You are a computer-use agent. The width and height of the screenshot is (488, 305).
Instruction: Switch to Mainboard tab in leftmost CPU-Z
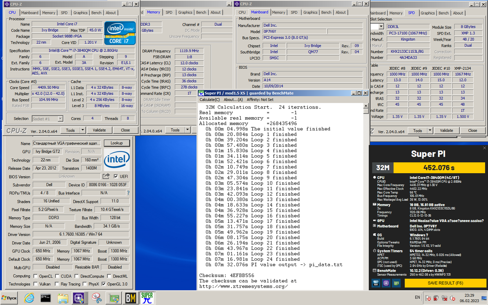pyautogui.click(x=30, y=13)
